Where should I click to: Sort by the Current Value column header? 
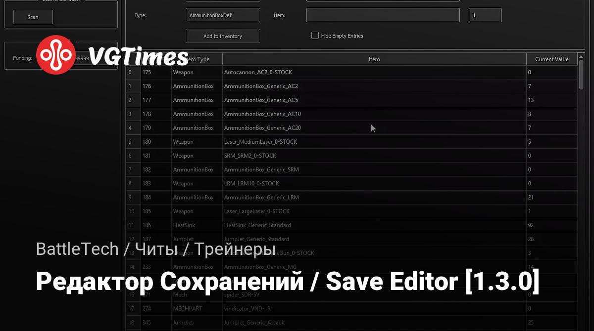pyautogui.click(x=551, y=59)
